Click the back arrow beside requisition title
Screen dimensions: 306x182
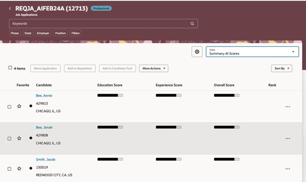pyautogui.click(x=10, y=8)
